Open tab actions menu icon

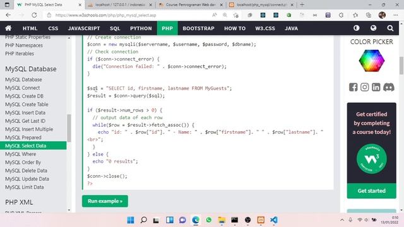coord(7,4)
